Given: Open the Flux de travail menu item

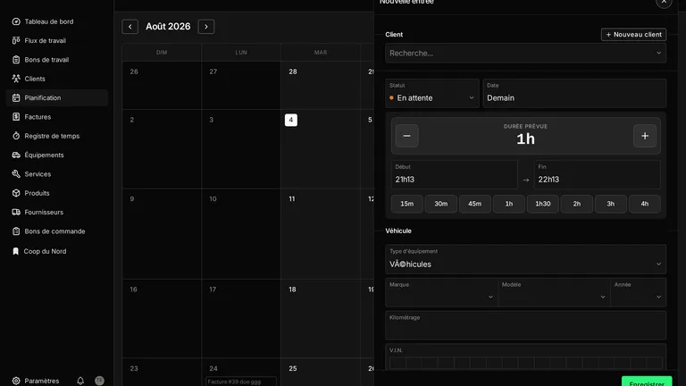Looking at the screenshot, I should 57,40.
